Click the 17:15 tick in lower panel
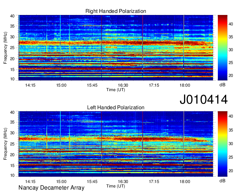 pyautogui.click(x=154, y=182)
